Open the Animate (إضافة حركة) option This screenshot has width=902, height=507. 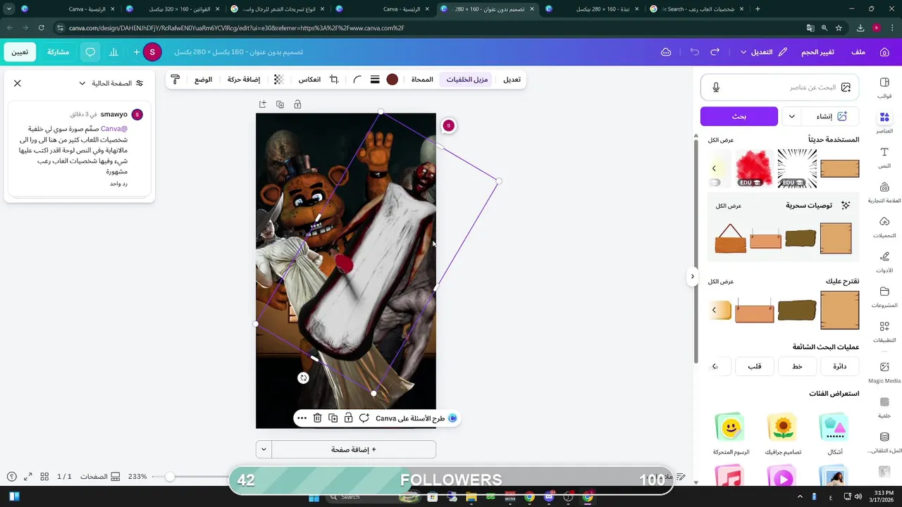[244, 80]
